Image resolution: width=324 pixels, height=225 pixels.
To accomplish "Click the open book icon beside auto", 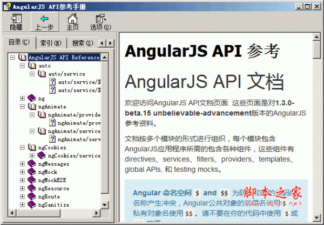I will pos(32,66).
